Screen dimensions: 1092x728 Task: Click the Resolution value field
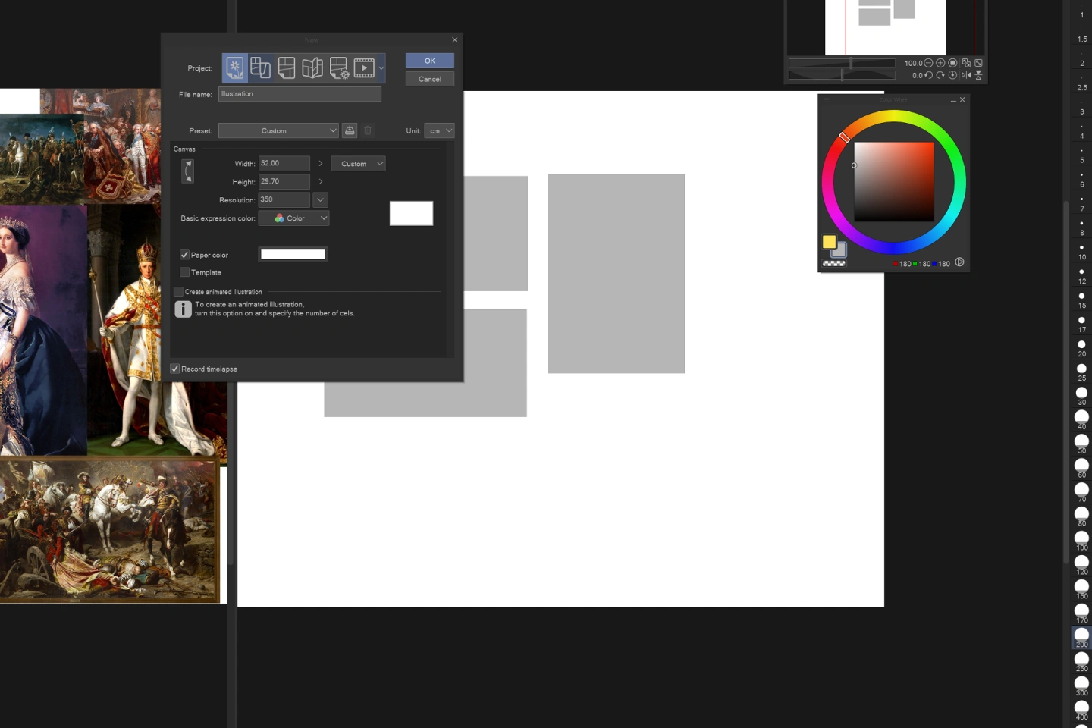[x=284, y=199]
